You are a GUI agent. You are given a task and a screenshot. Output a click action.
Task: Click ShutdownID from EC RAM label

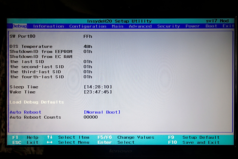tap(41, 57)
